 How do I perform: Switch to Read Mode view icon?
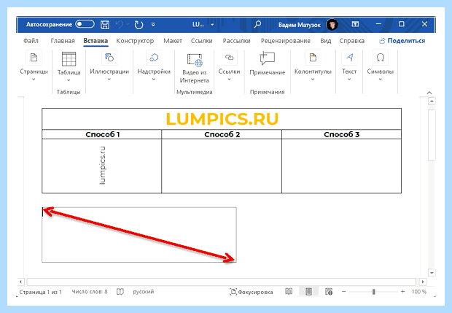pos(289,292)
